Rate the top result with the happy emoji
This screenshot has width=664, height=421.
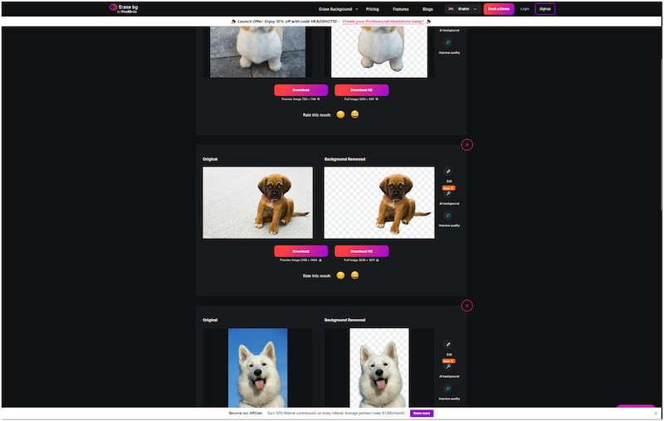click(355, 114)
